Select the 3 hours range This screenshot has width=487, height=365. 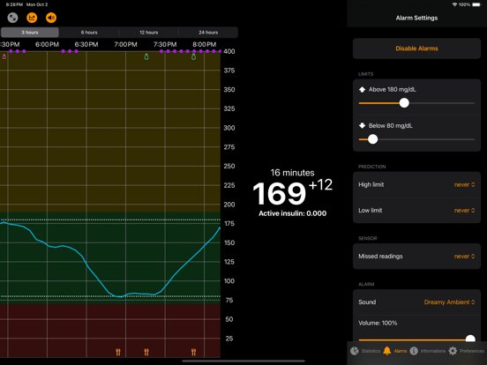pyautogui.click(x=30, y=33)
